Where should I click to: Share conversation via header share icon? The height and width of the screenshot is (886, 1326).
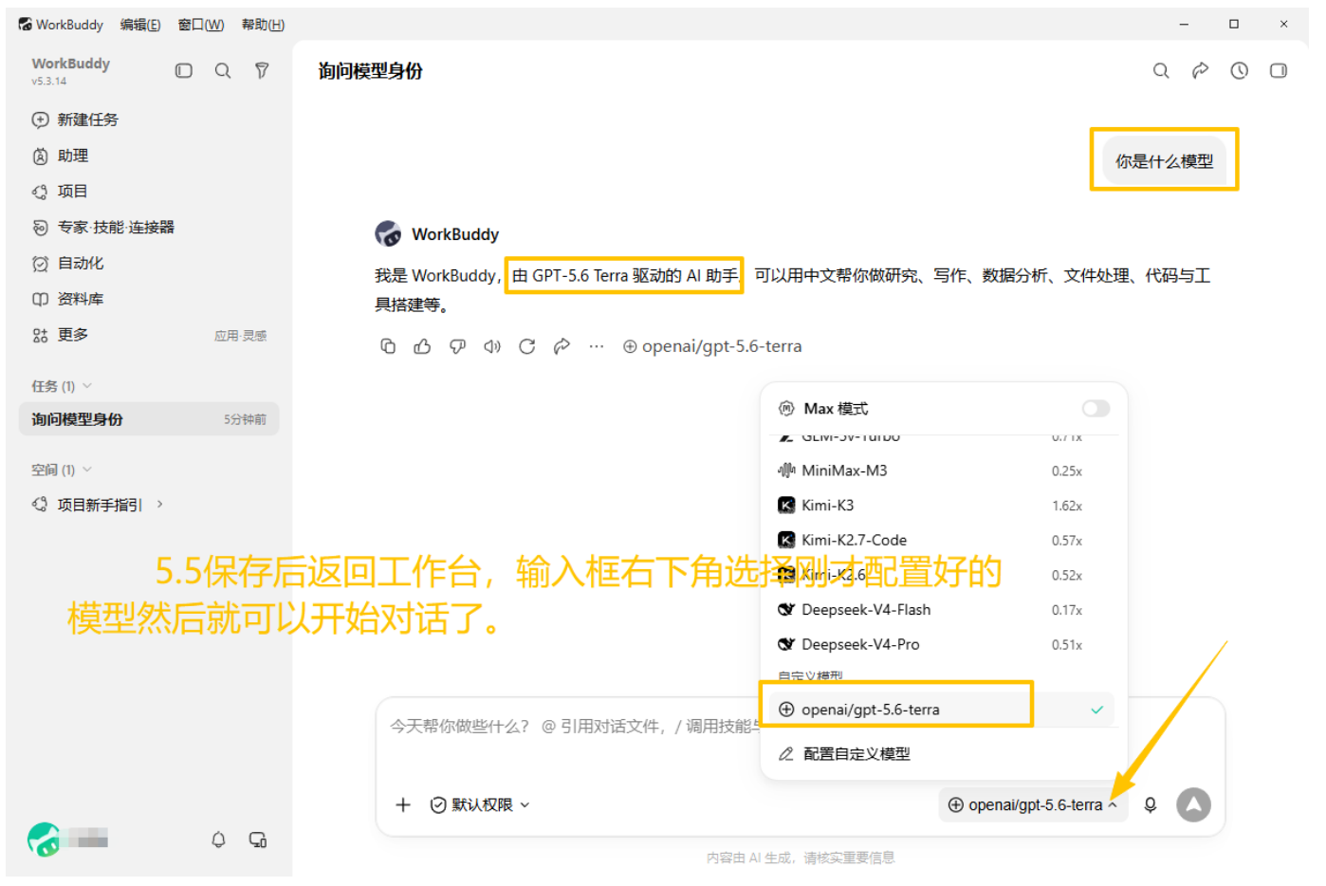click(x=1200, y=70)
